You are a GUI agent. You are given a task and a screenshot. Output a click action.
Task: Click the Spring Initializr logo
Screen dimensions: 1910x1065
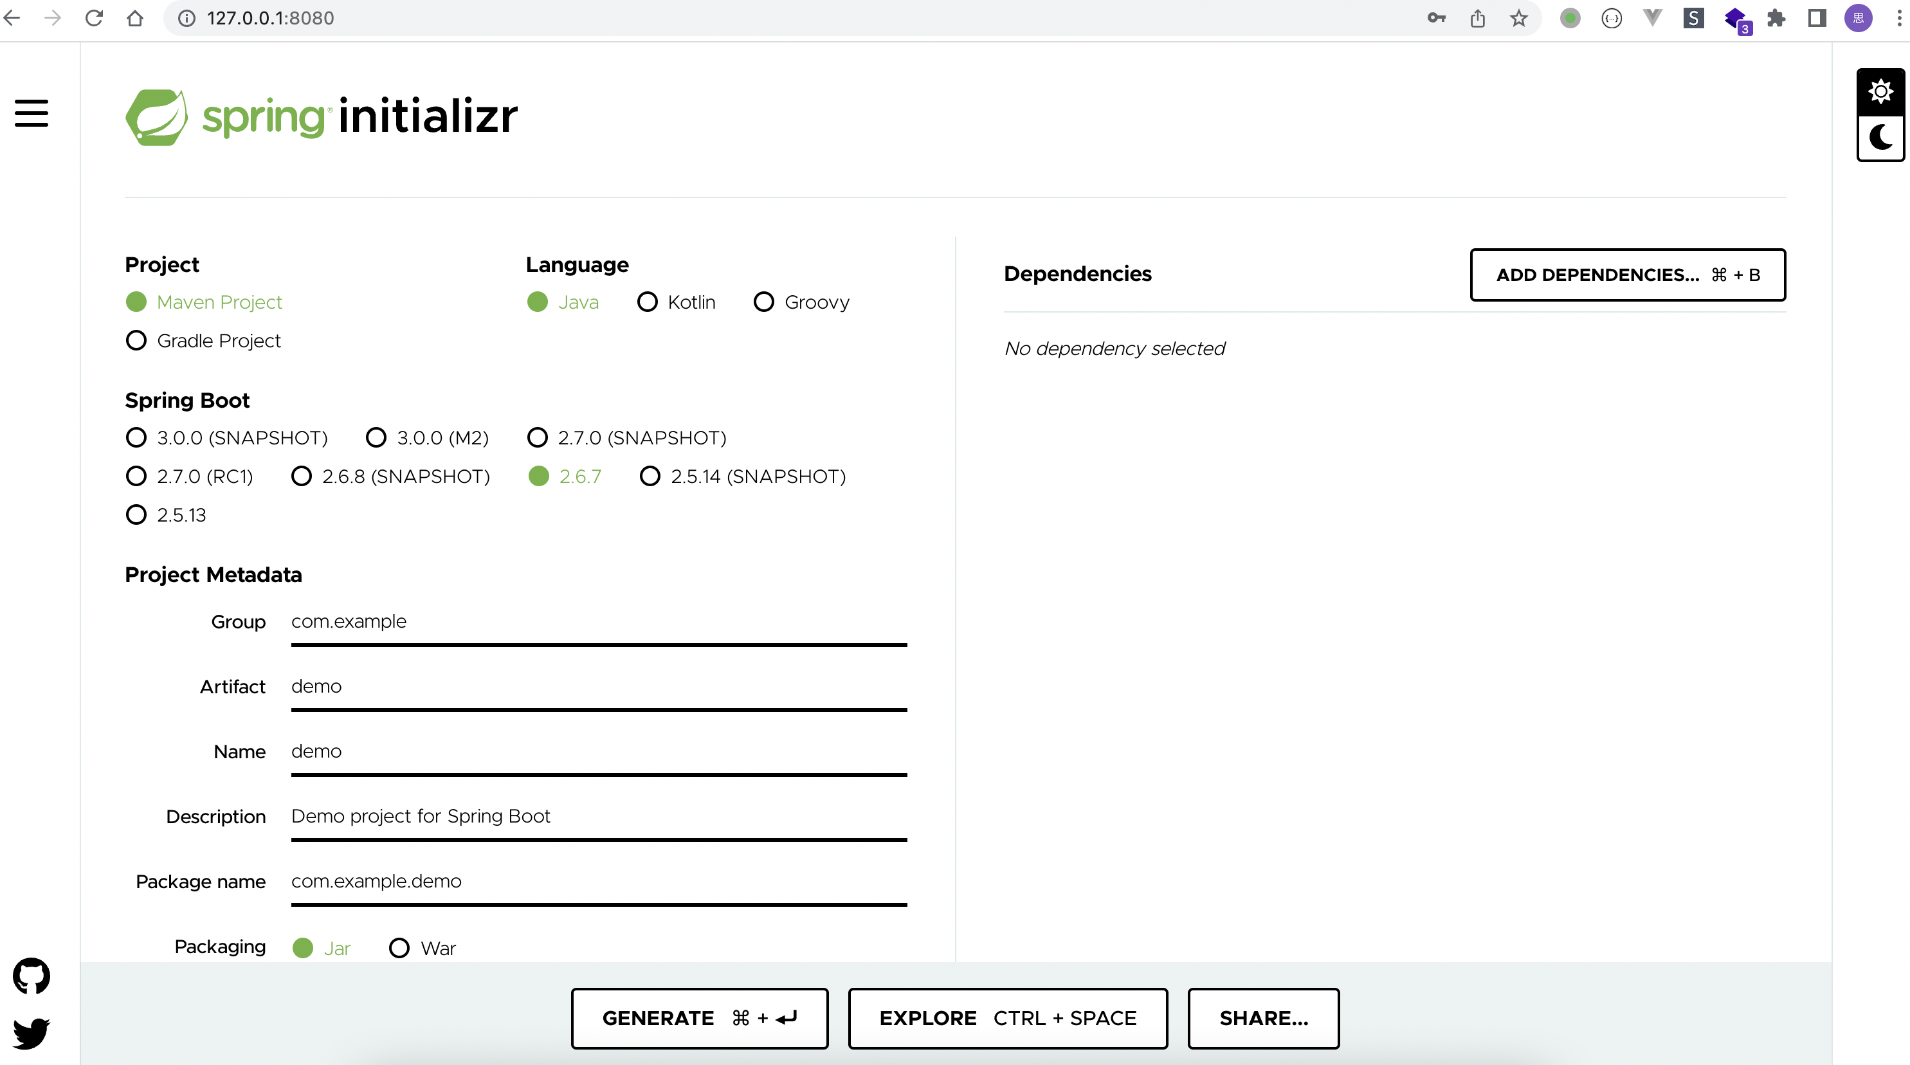tap(321, 117)
